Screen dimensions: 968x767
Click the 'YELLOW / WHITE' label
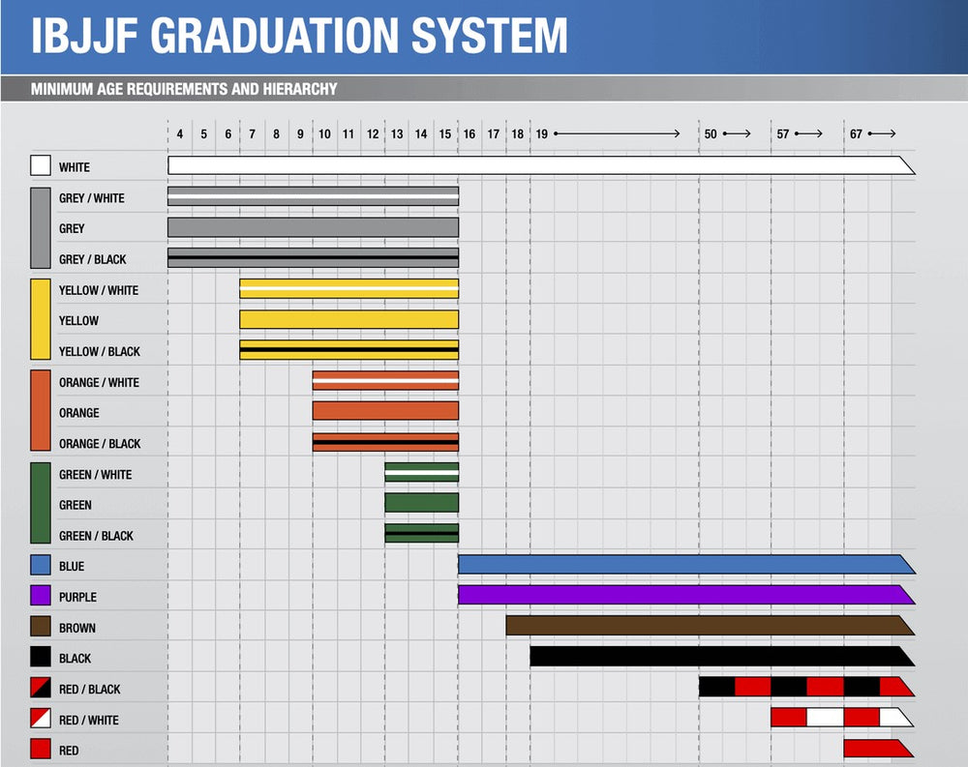(98, 290)
